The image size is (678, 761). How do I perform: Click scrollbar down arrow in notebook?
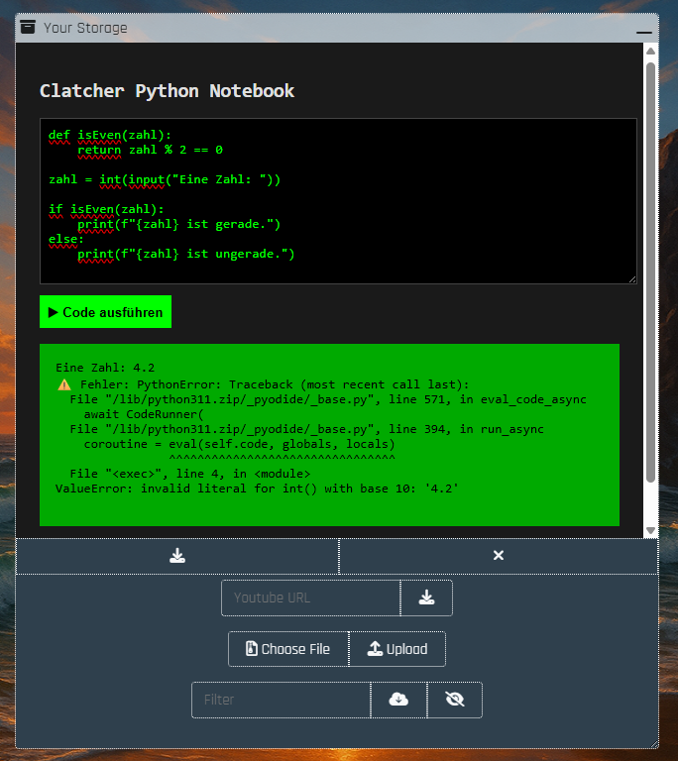651,530
